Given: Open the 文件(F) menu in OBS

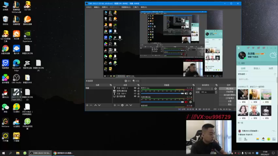Looking at the screenshot, I should pyautogui.click(x=89, y=7).
